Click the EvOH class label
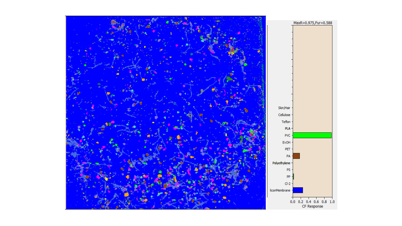Screen dimensions: 402x226 (x=286, y=142)
